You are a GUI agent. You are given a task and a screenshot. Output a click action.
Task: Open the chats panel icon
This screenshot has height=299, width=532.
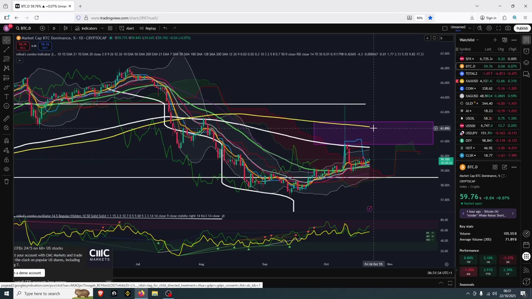526,74
